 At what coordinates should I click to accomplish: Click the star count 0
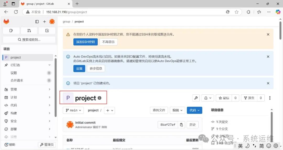click(x=235, y=98)
